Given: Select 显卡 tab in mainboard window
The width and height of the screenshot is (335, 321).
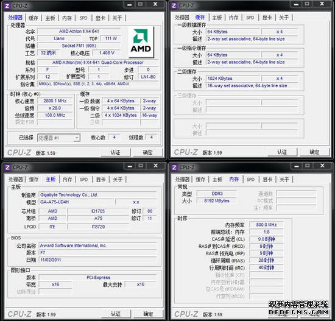Looking at the screenshot, I should (x=100, y=179).
